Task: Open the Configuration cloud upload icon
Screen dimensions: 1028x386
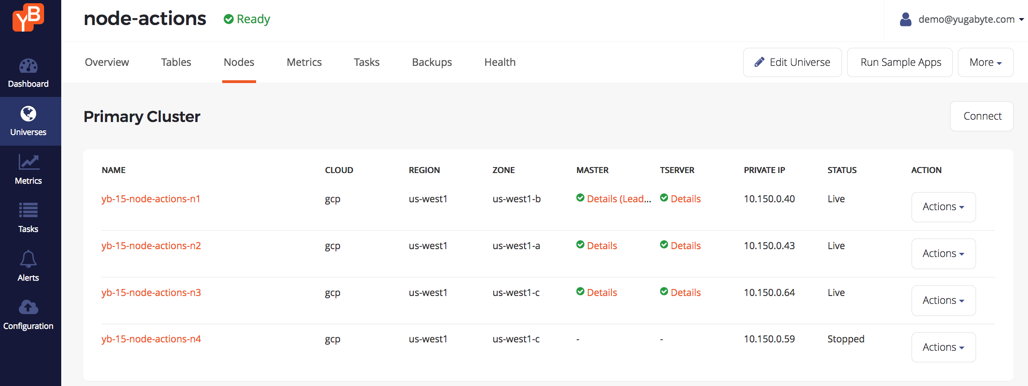Action: [x=28, y=307]
